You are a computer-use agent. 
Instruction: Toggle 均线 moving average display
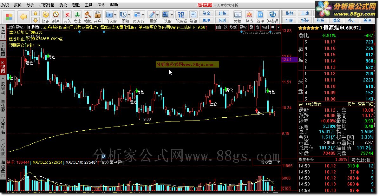coord(233,27)
